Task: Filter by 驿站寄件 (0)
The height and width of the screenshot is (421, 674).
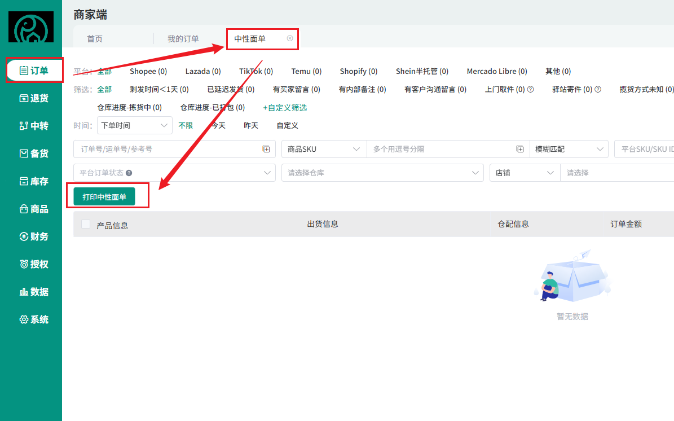Action: click(x=572, y=89)
